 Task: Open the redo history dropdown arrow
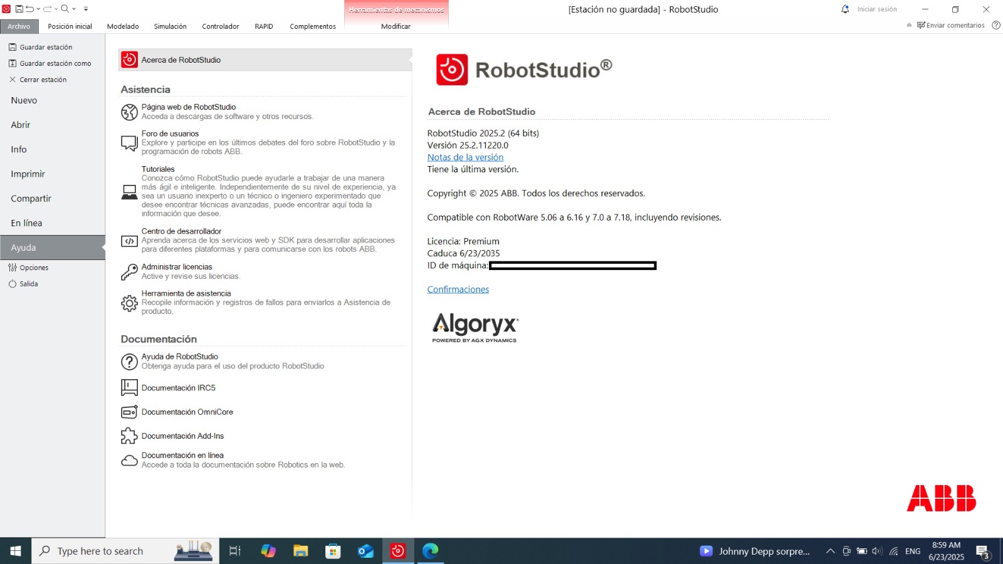[x=56, y=9]
